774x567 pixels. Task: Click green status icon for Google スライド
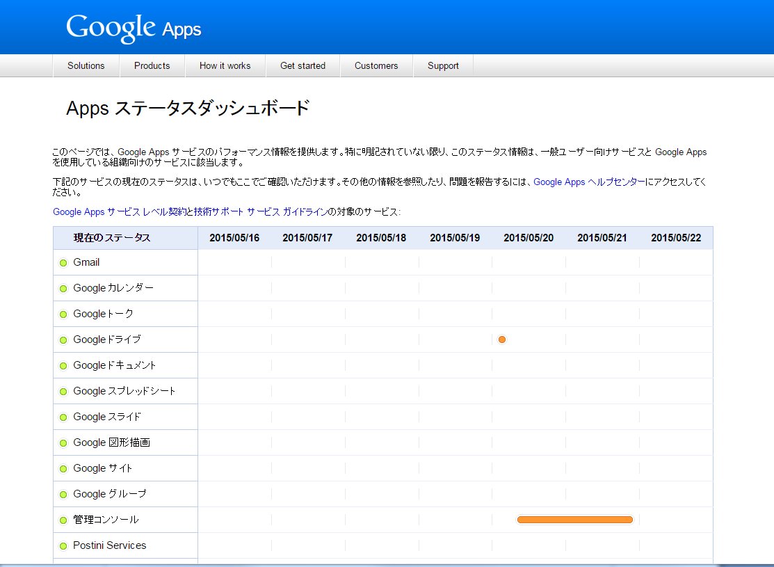[x=63, y=417]
